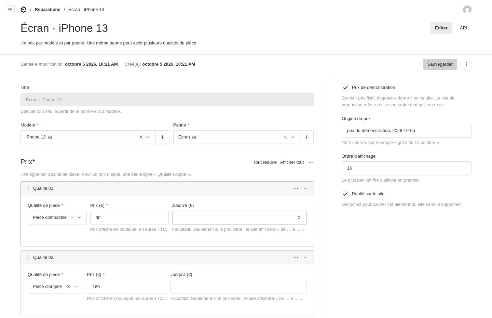Image resolution: width=492 pixels, height=318 pixels.
Task: Collapse the Qualité 02 row
Action: [305, 257]
